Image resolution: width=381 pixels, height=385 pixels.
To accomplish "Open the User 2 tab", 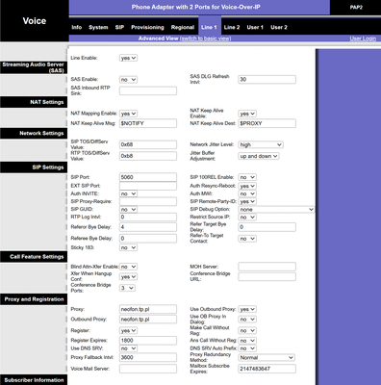I will tap(279, 27).
